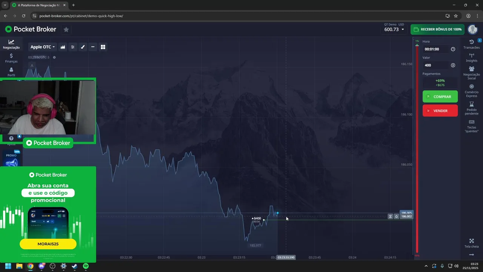
Task: Open Chrome three-dot menu
Action: tap(477, 16)
